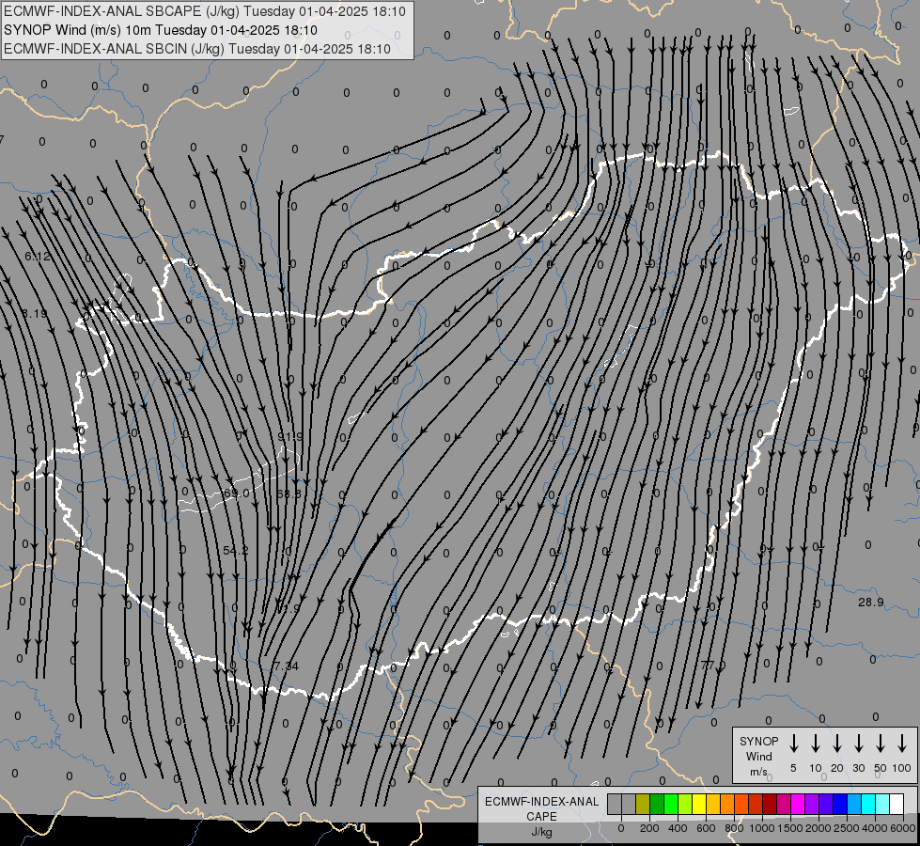This screenshot has height=846, width=920.
Task: Click the 6000 tick label on CAPE scale
Action: pos(903,828)
